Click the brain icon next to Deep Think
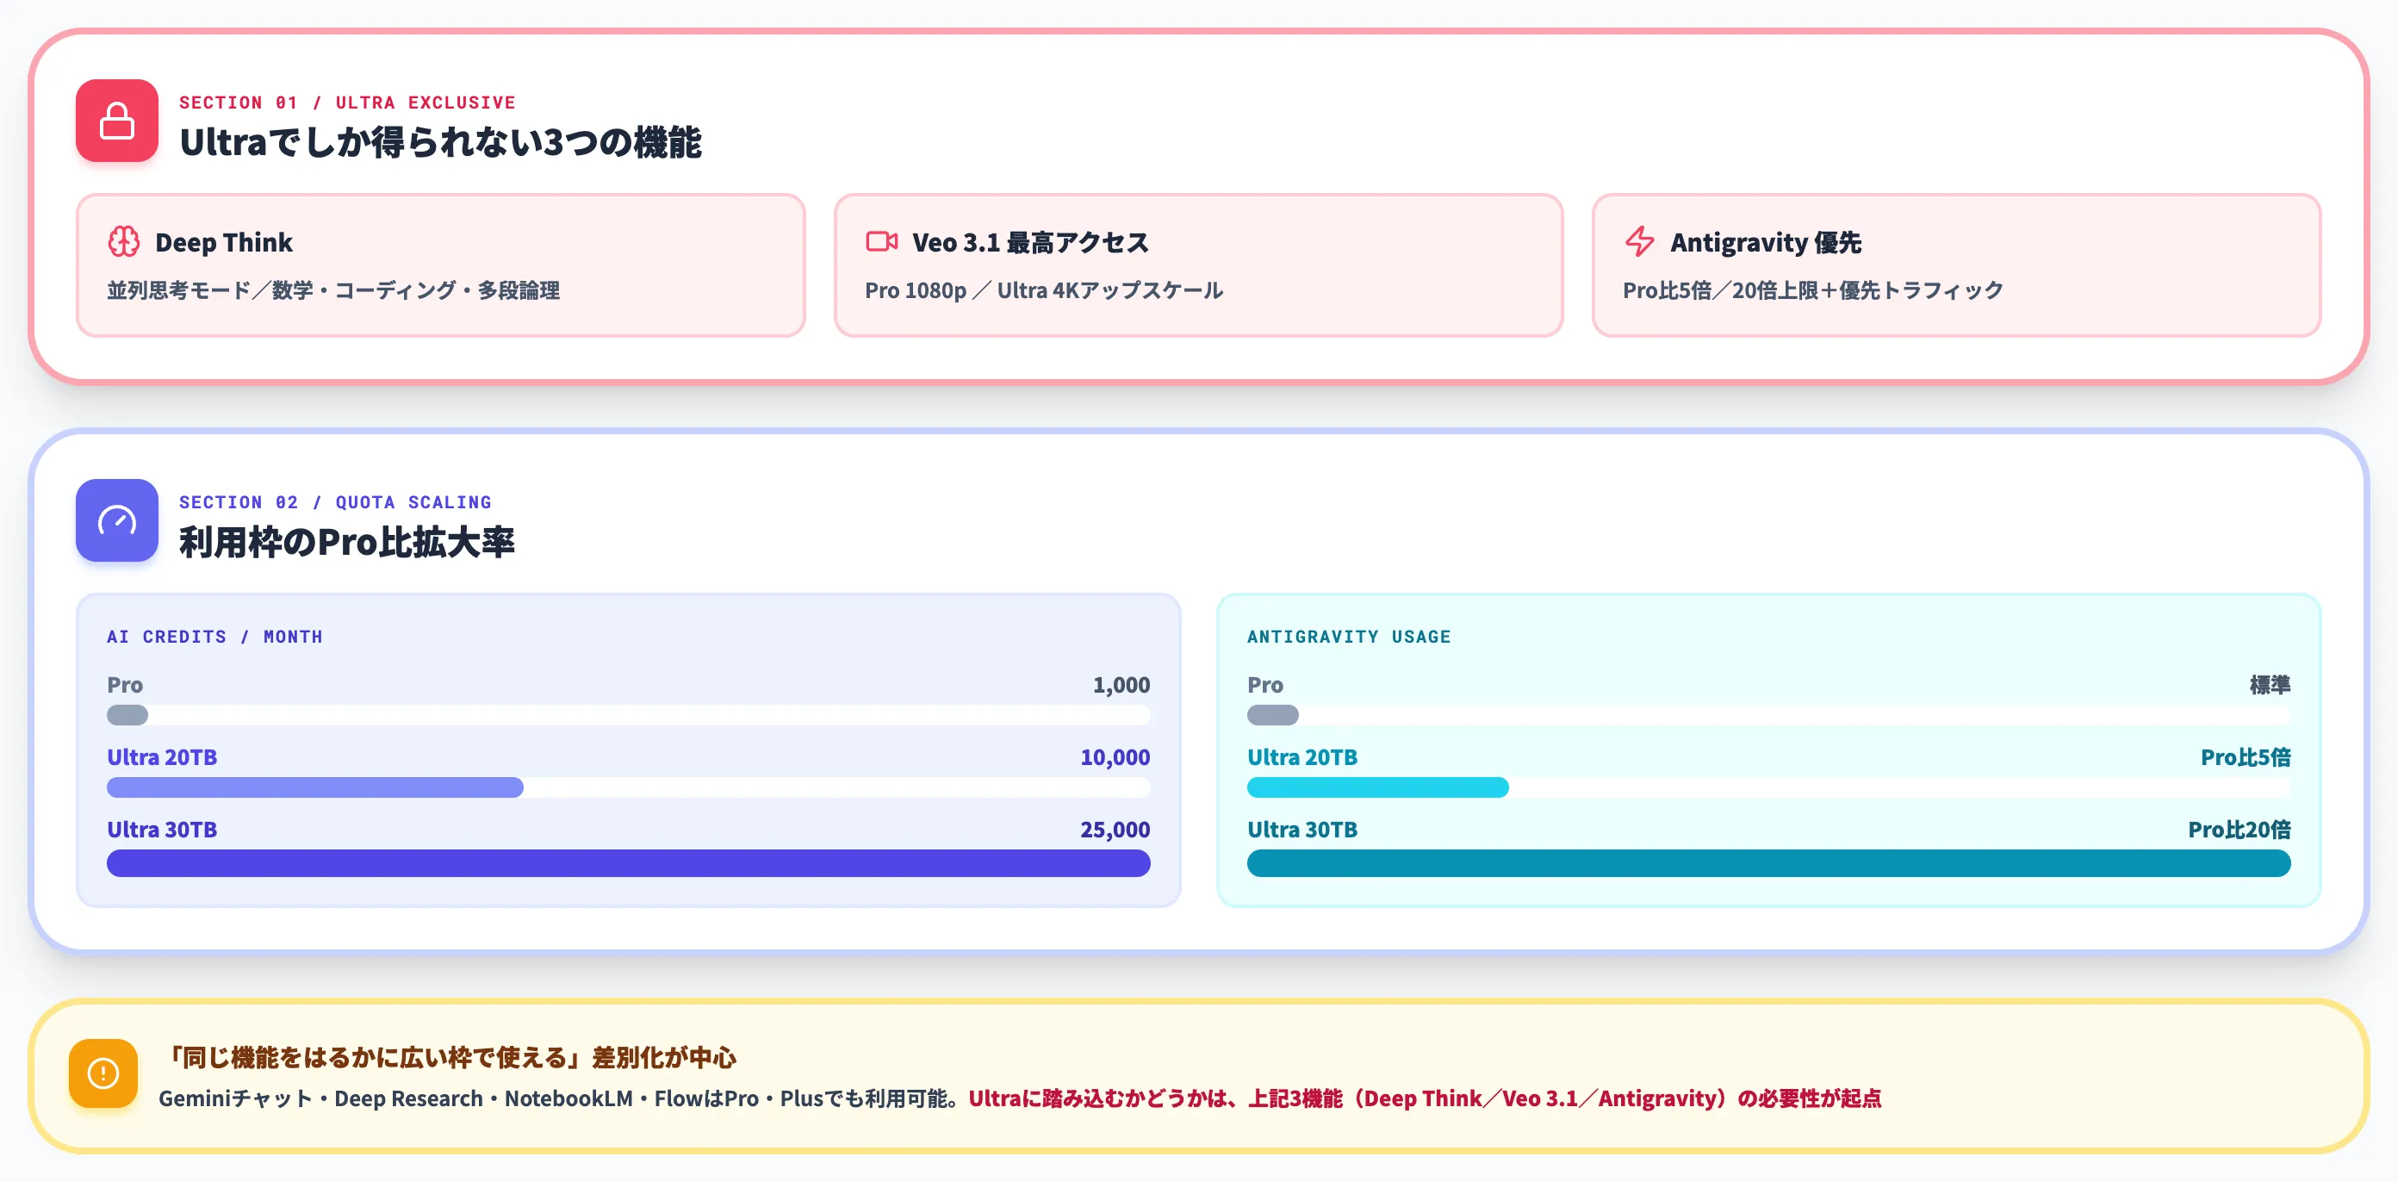The image size is (2398, 1182). click(x=124, y=241)
